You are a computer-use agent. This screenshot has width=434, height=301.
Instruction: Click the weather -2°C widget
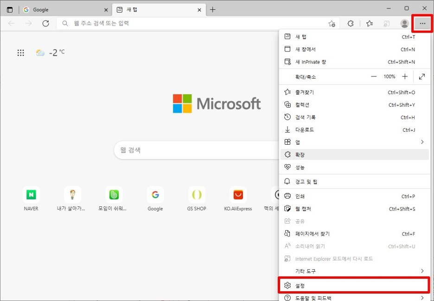pos(51,52)
